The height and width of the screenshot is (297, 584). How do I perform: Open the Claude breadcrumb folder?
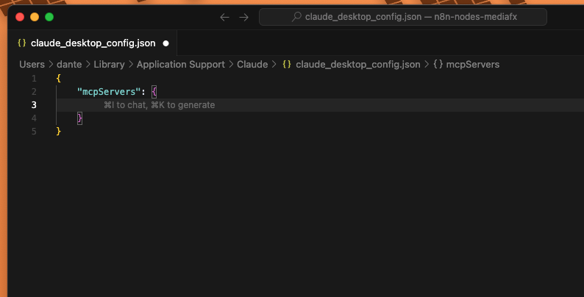(x=252, y=65)
